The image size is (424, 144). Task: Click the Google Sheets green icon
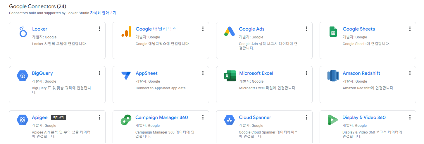click(x=333, y=31)
